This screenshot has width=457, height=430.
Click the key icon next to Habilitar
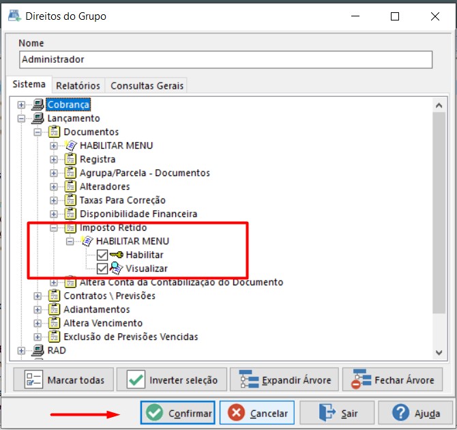[116, 255]
